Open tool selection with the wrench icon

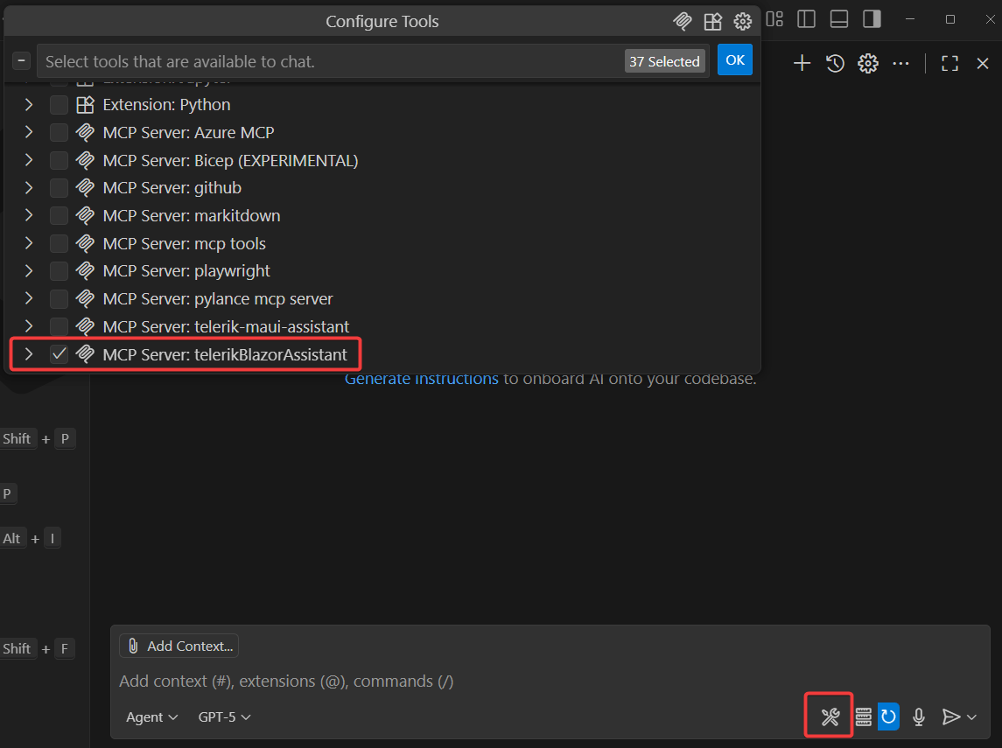click(828, 716)
